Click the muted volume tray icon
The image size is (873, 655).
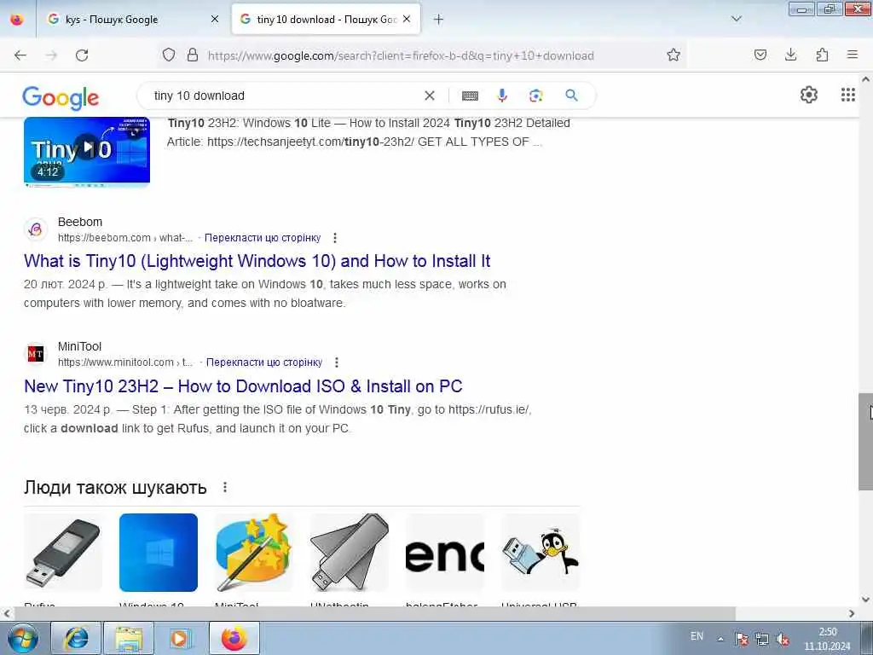click(783, 640)
